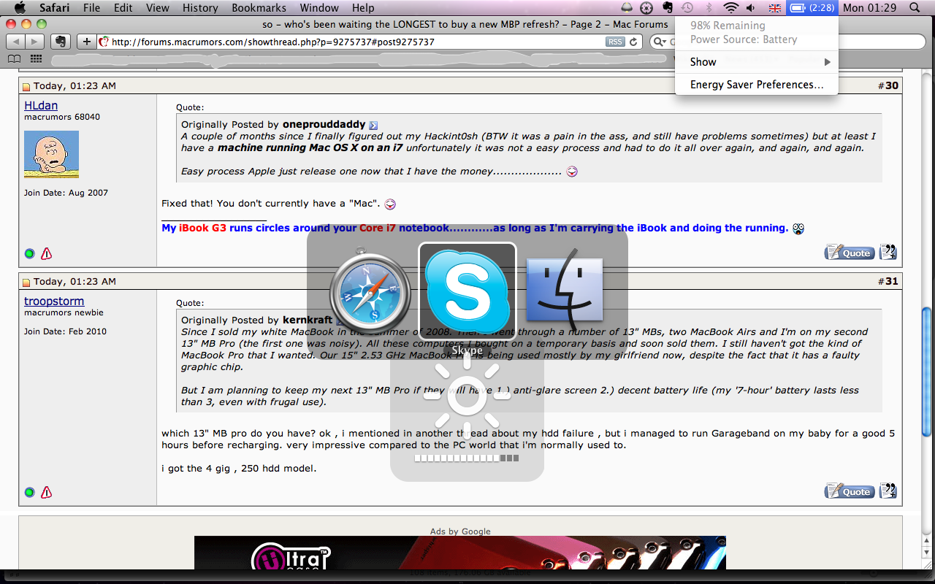Click the 'Ads by Google' label
This screenshot has height=584, width=935.
tap(460, 531)
